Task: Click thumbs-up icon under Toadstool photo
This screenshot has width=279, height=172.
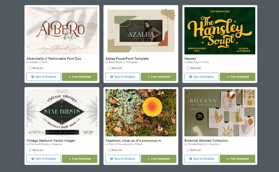Action: [x=109, y=150]
